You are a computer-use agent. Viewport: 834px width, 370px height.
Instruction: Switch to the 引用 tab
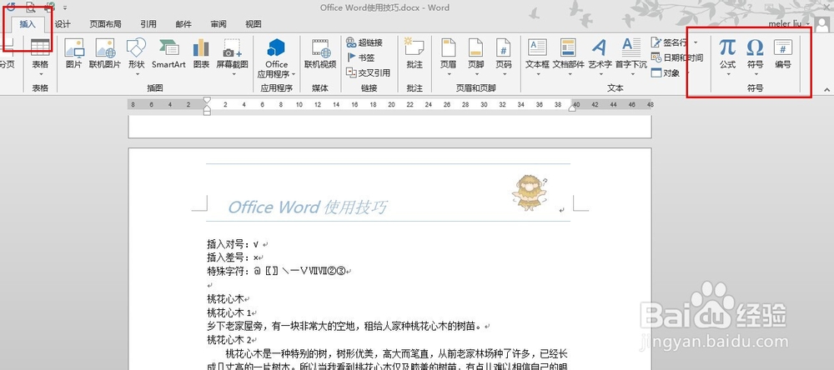pos(148,24)
